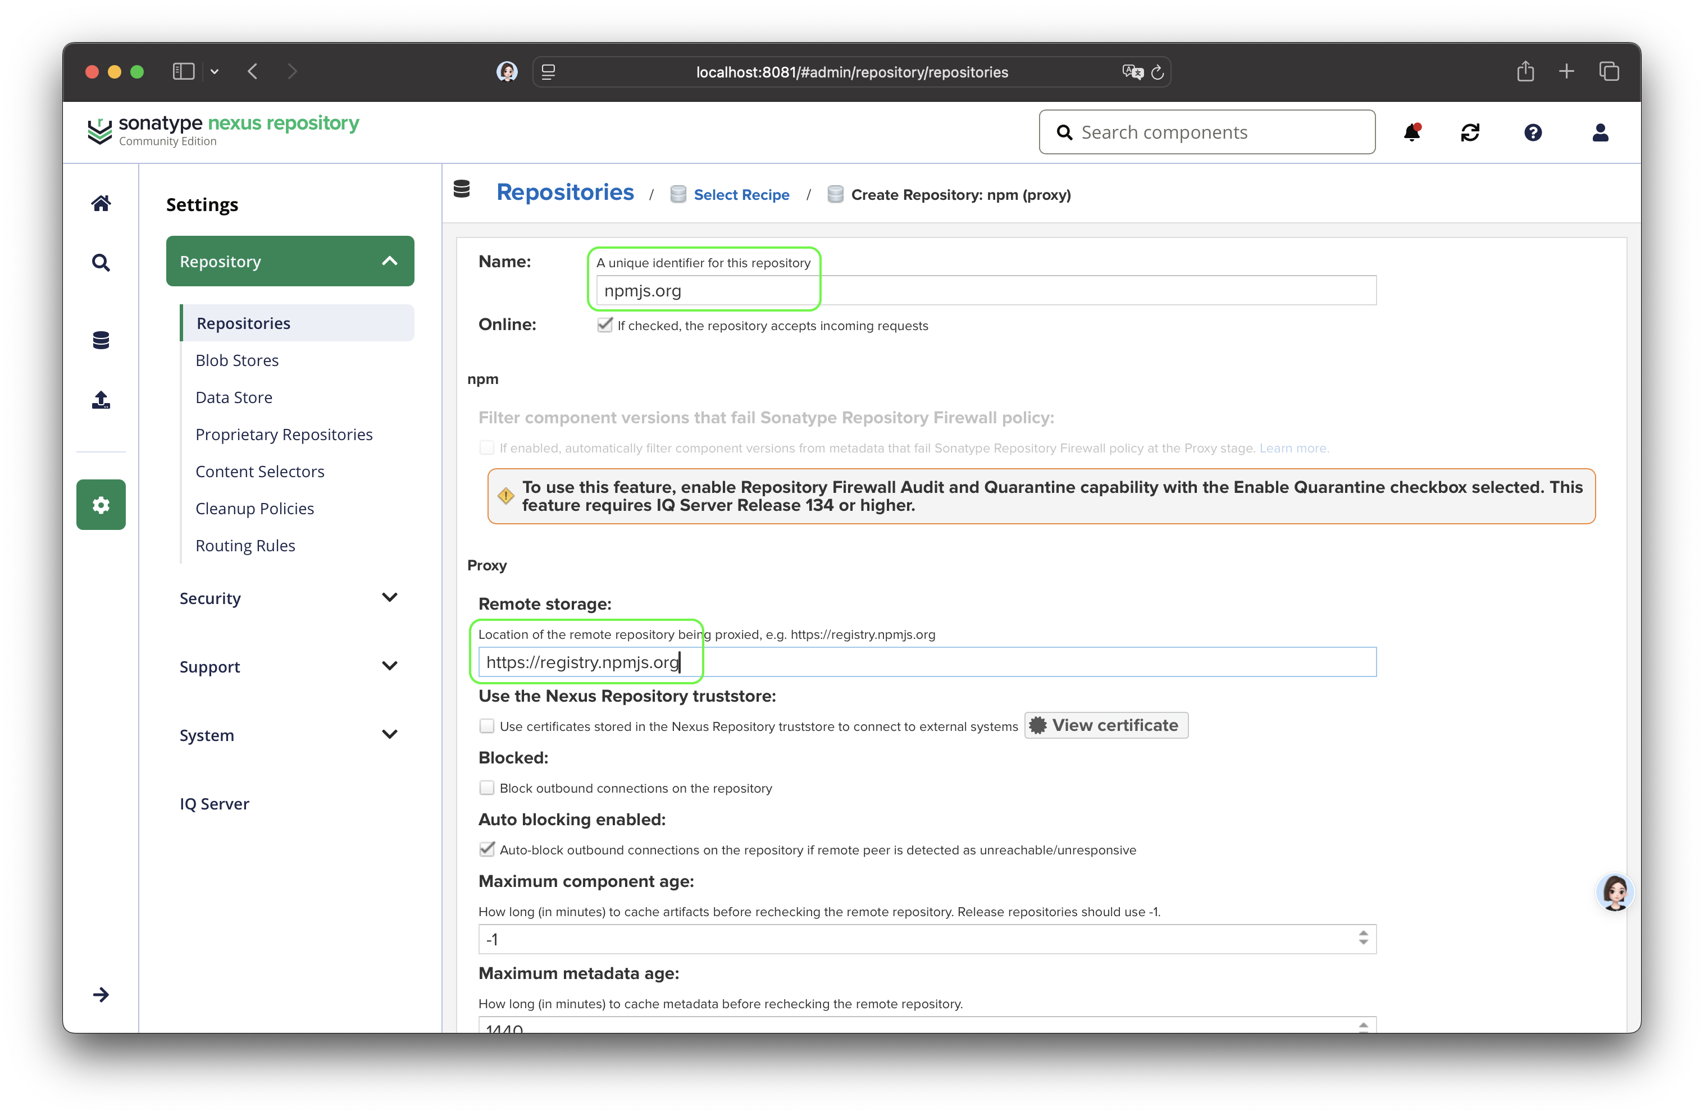Open the user account icon

(x=1600, y=132)
